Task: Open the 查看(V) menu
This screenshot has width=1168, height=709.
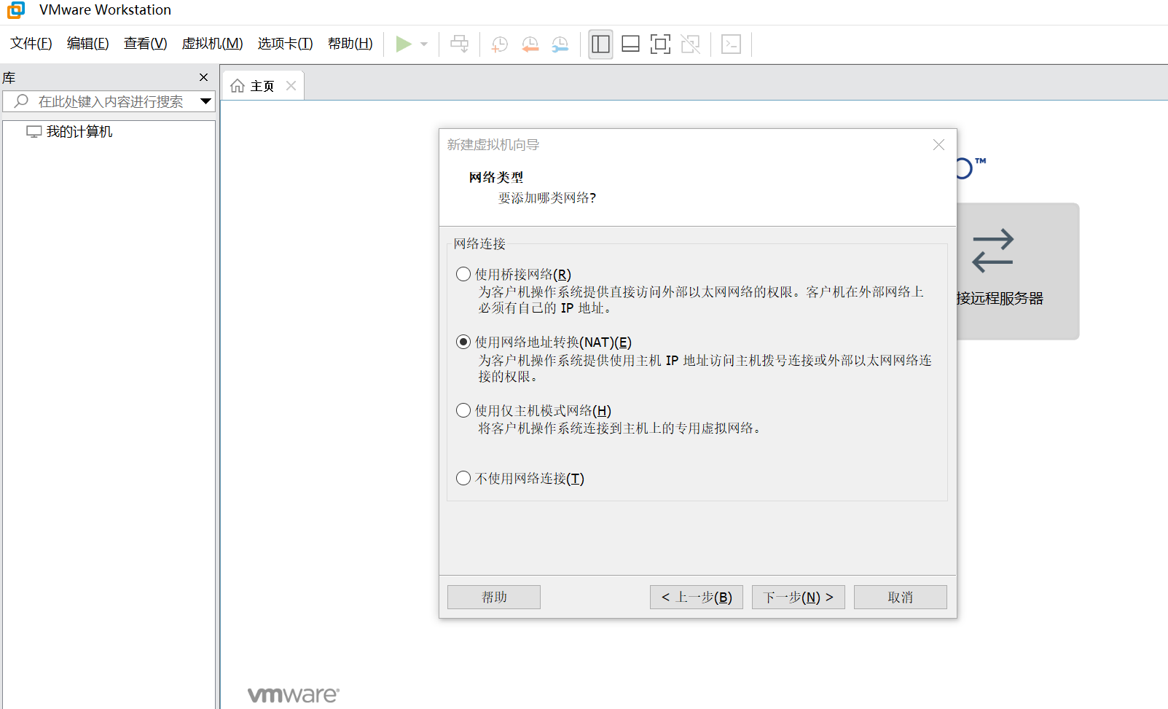Action: 145,44
